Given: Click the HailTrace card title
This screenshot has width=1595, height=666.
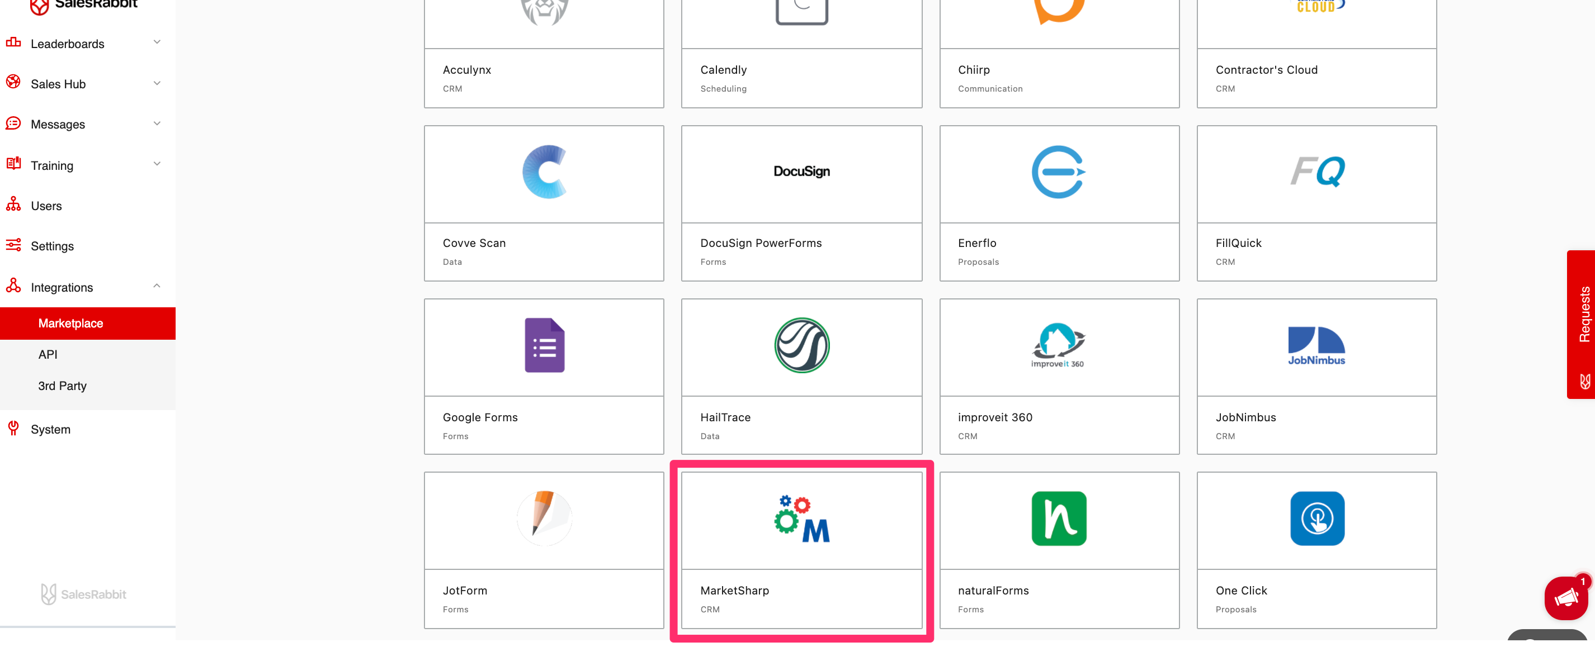Looking at the screenshot, I should click(x=725, y=417).
